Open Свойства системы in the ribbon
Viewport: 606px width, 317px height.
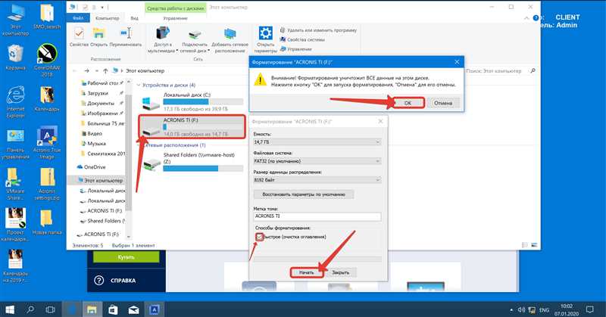(x=302, y=39)
